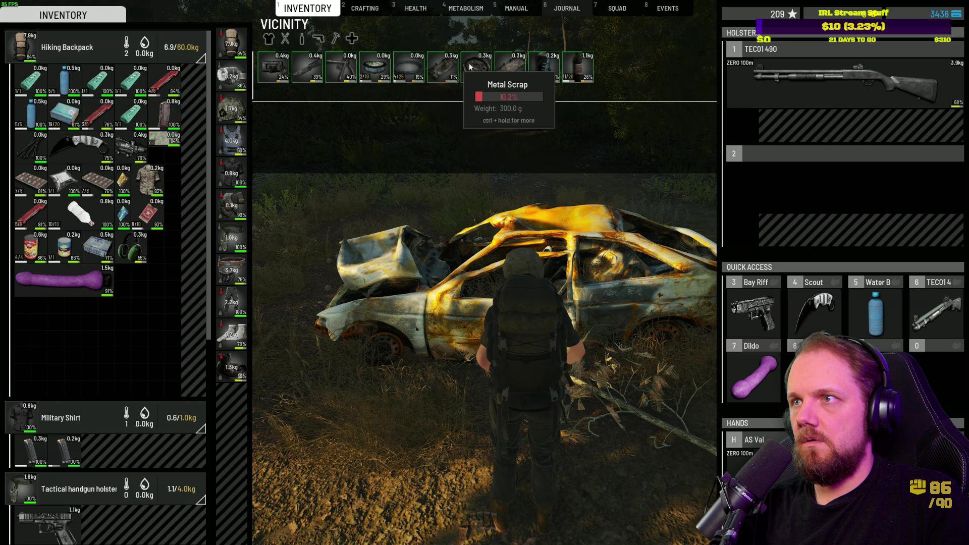Image resolution: width=969 pixels, height=545 pixels.
Task: Select the green earmuffs in the backpack
Action: [x=131, y=246]
